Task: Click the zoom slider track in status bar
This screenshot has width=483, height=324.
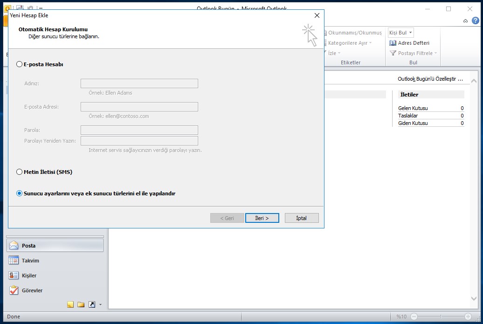Action: pos(441,317)
